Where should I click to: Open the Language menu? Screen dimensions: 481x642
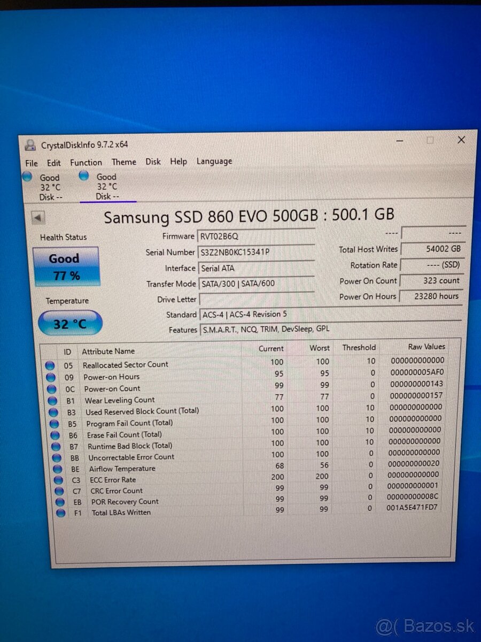point(214,161)
